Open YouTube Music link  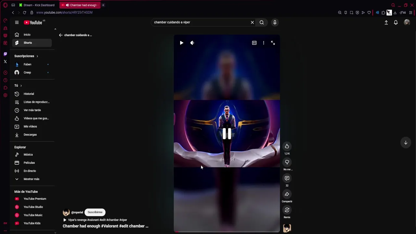32,215
